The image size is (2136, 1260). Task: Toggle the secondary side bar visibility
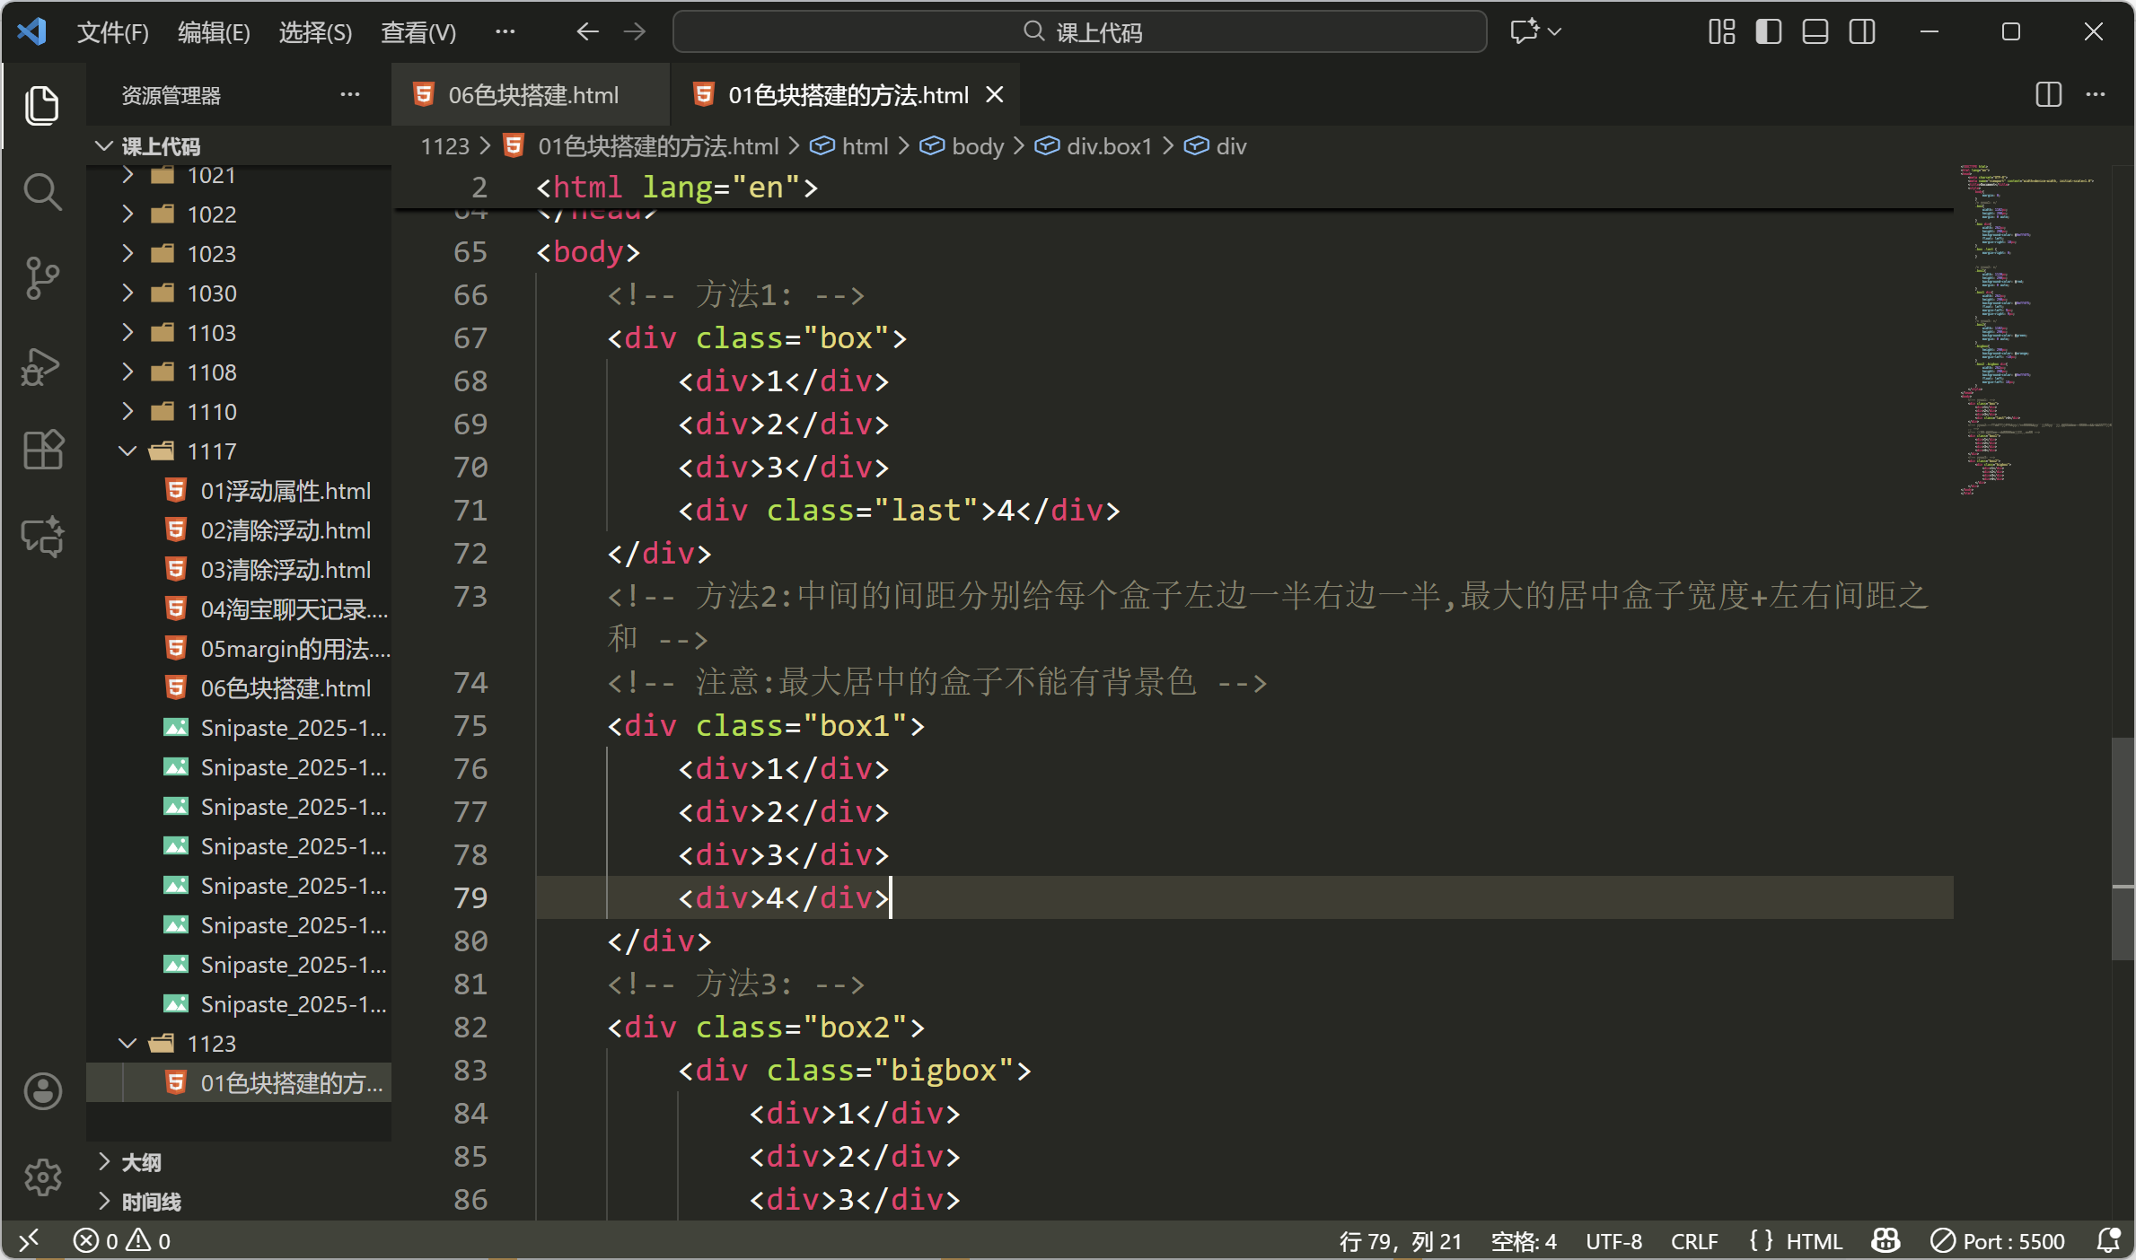click(1861, 32)
